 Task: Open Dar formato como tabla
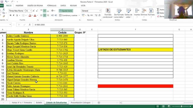pos(119,13)
